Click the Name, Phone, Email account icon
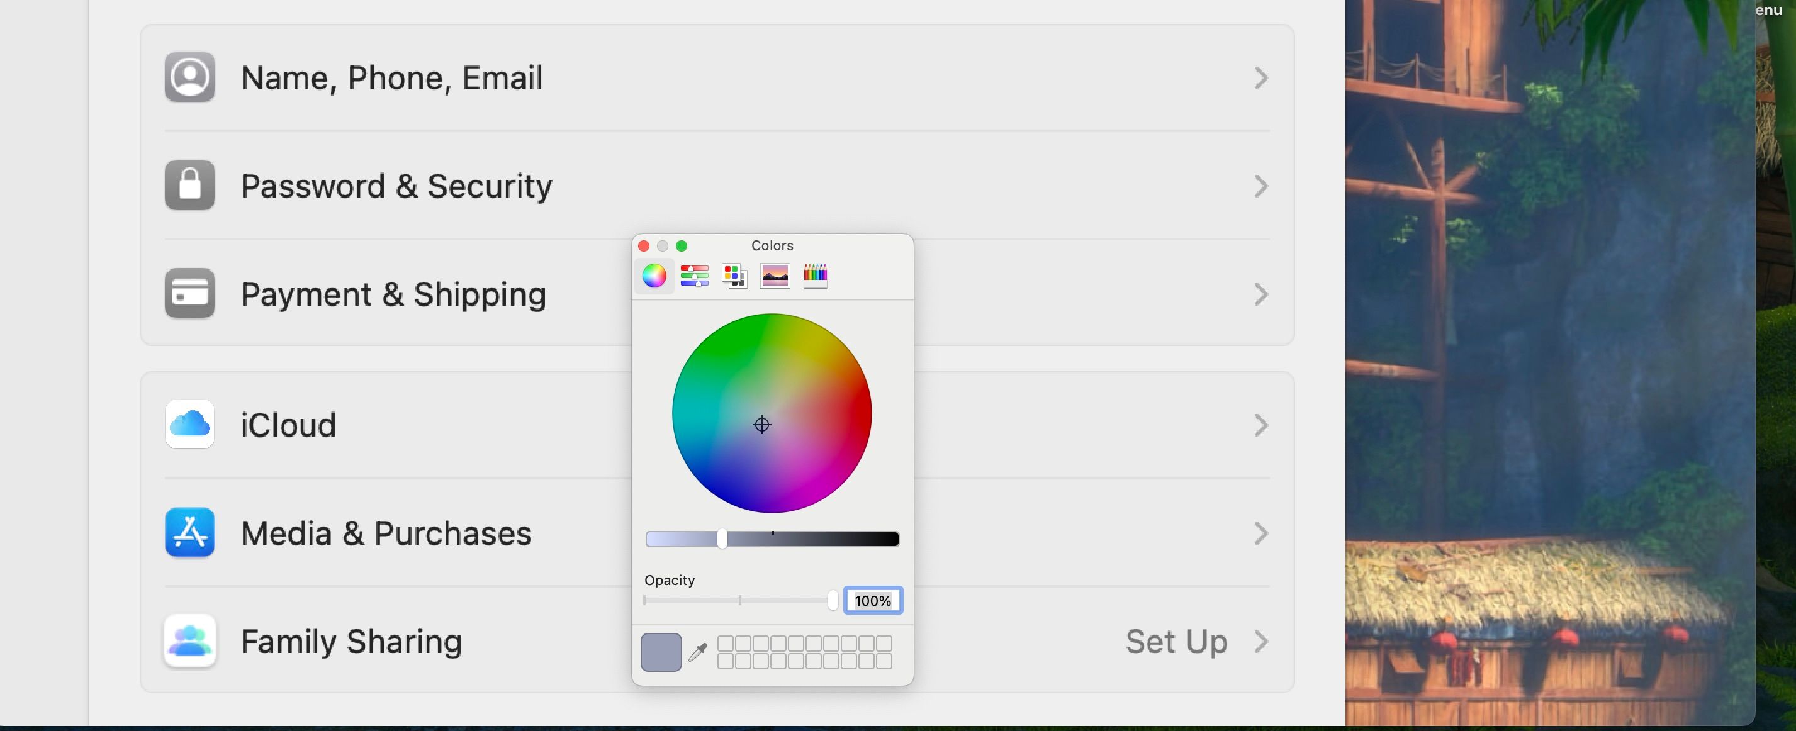 189,77
